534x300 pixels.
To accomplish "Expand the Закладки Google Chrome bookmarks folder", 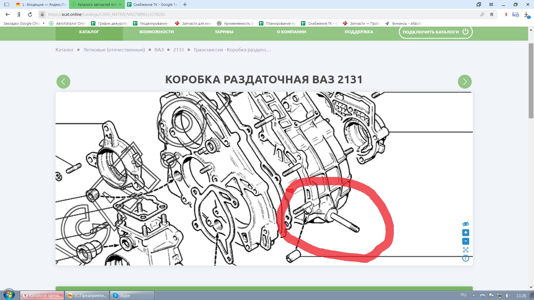I will click(x=24, y=23).
